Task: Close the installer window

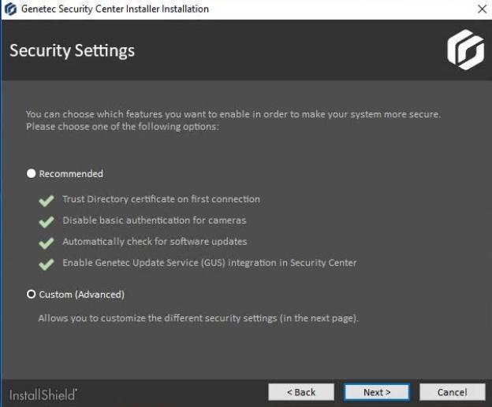Action: pyautogui.click(x=482, y=9)
